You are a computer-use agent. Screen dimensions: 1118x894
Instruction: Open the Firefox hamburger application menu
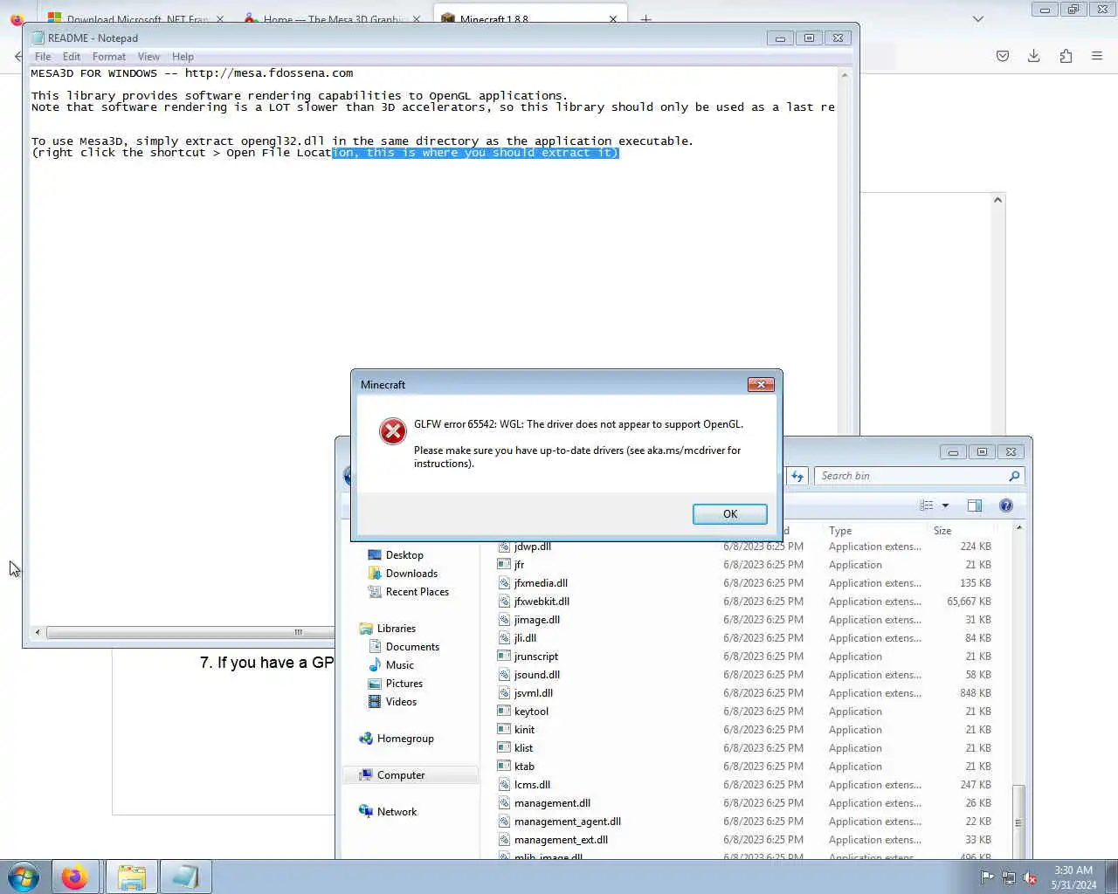coord(1097,56)
